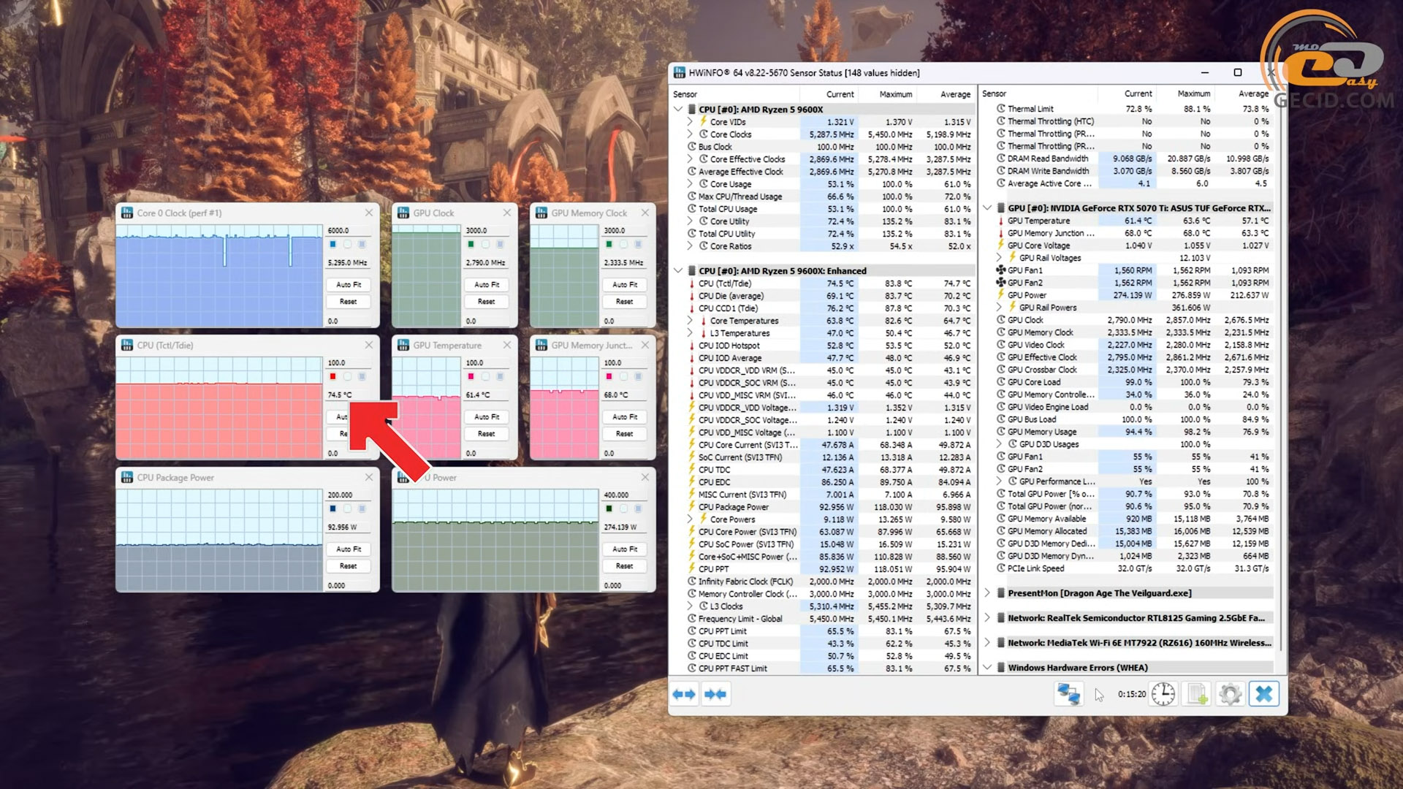The image size is (1403, 789).
Task: Toggle the round option in Core 0 Clock graph
Action: 347,244
